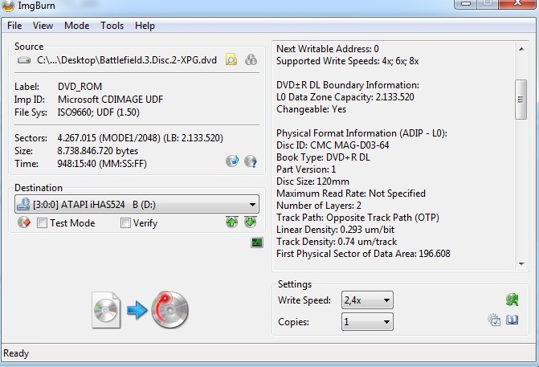Open the File menu
This screenshot has height=367, width=539.
pyautogui.click(x=14, y=26)
